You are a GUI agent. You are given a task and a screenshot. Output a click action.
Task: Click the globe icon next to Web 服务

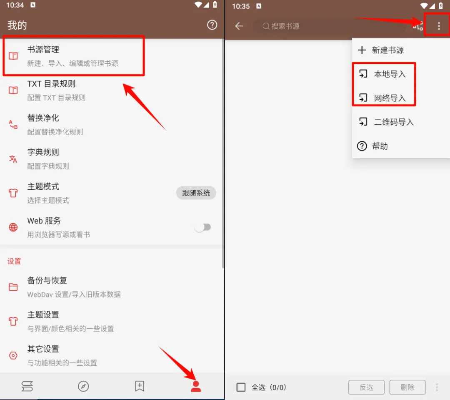13,227
